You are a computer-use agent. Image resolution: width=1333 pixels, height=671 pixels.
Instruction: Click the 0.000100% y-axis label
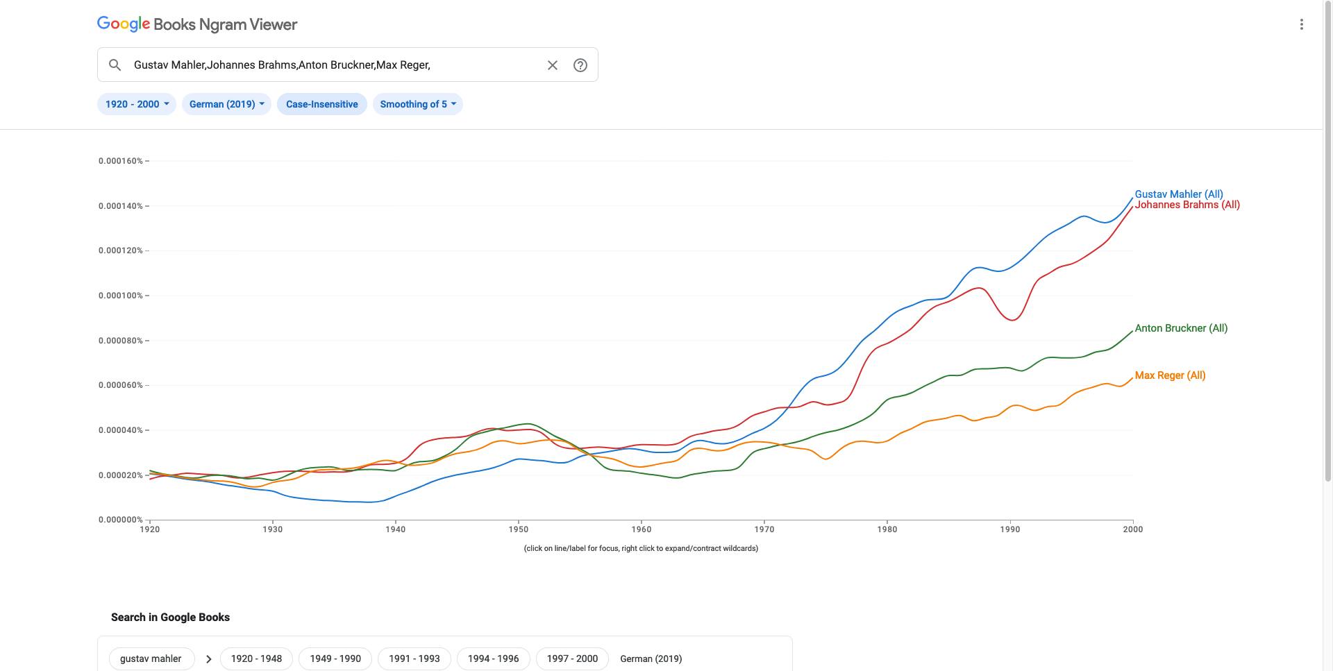pos(121,296)
